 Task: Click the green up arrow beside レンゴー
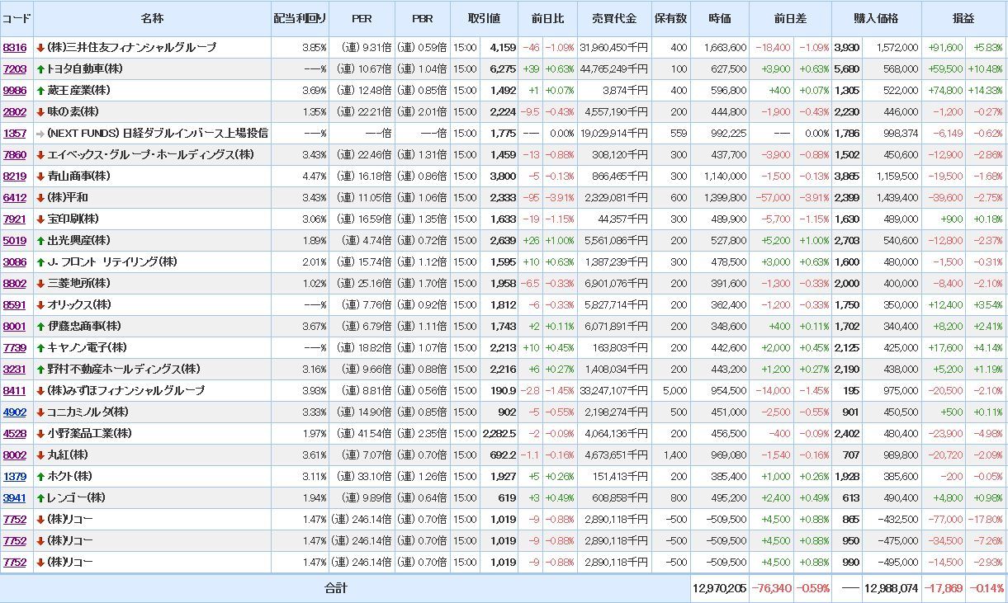pos(40,498)
